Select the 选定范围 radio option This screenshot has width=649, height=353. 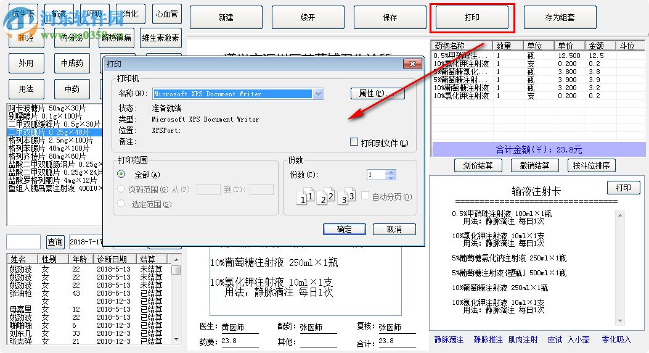coord(121,204)
